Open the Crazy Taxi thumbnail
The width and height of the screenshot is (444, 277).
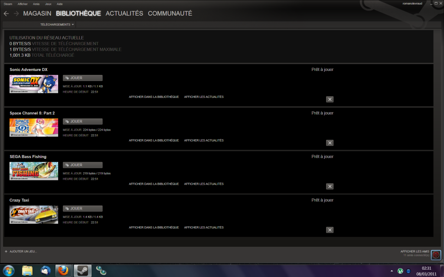coord(34,215)
